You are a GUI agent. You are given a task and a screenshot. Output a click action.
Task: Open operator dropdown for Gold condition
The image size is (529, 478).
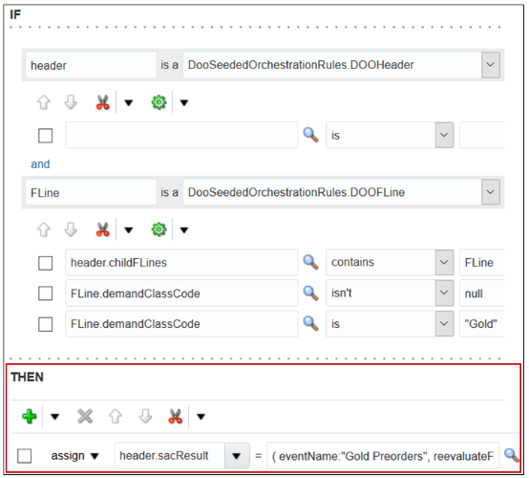coord(444,324)
